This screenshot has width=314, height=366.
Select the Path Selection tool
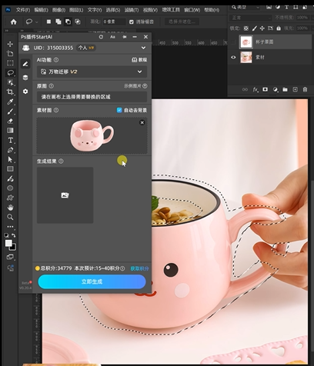10,159
